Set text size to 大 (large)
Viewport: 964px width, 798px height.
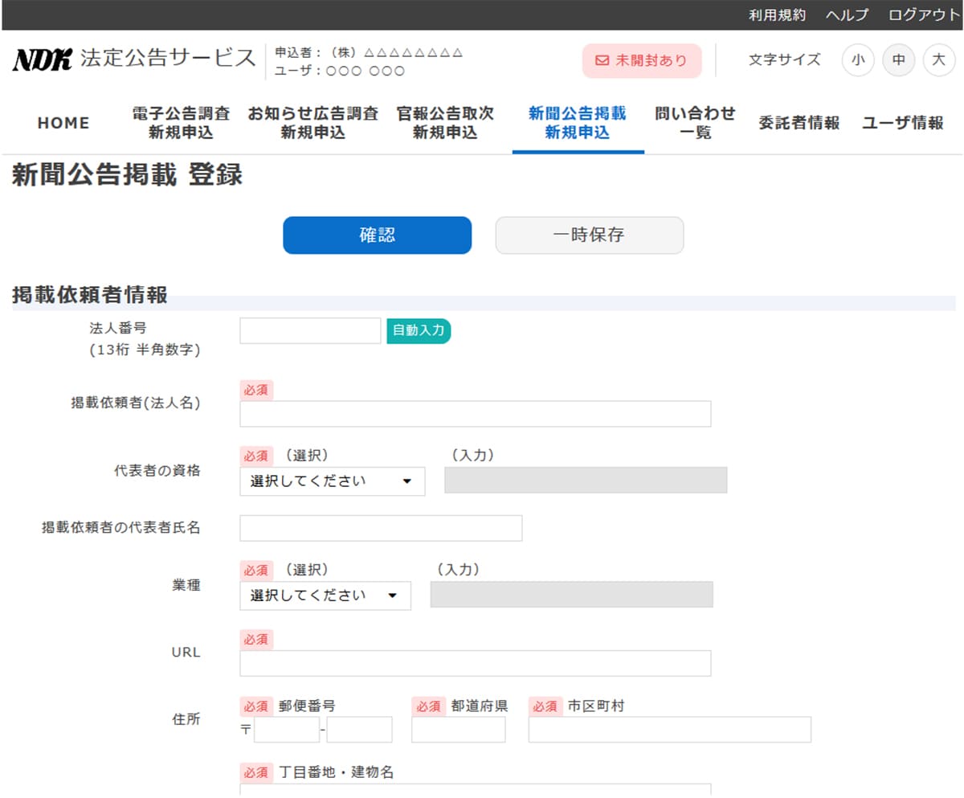pyautogui.click(x=938, y=60)
